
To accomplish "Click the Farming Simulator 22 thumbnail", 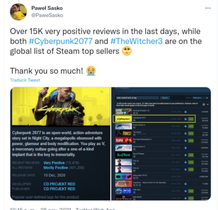I will pos(123,111).
